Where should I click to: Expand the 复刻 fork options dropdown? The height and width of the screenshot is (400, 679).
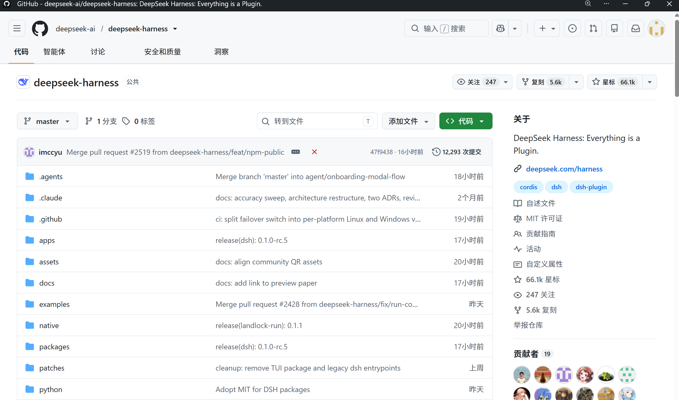tap(576, 82)
